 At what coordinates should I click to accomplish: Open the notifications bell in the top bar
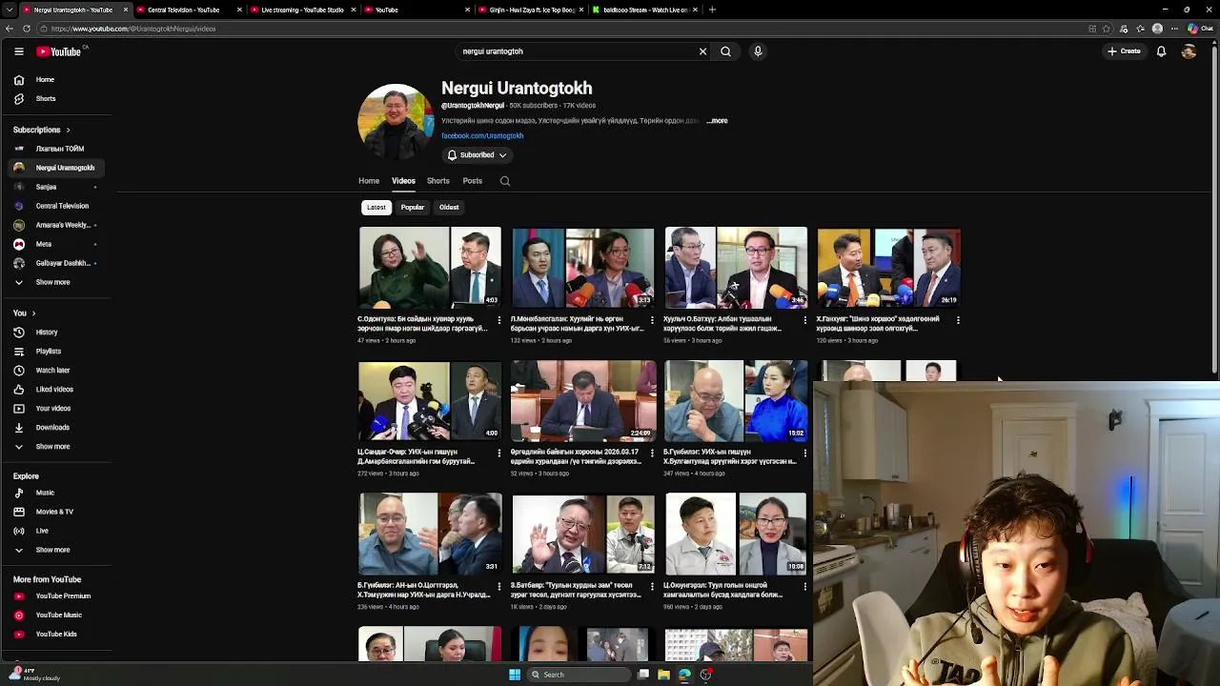[1161, 51]
